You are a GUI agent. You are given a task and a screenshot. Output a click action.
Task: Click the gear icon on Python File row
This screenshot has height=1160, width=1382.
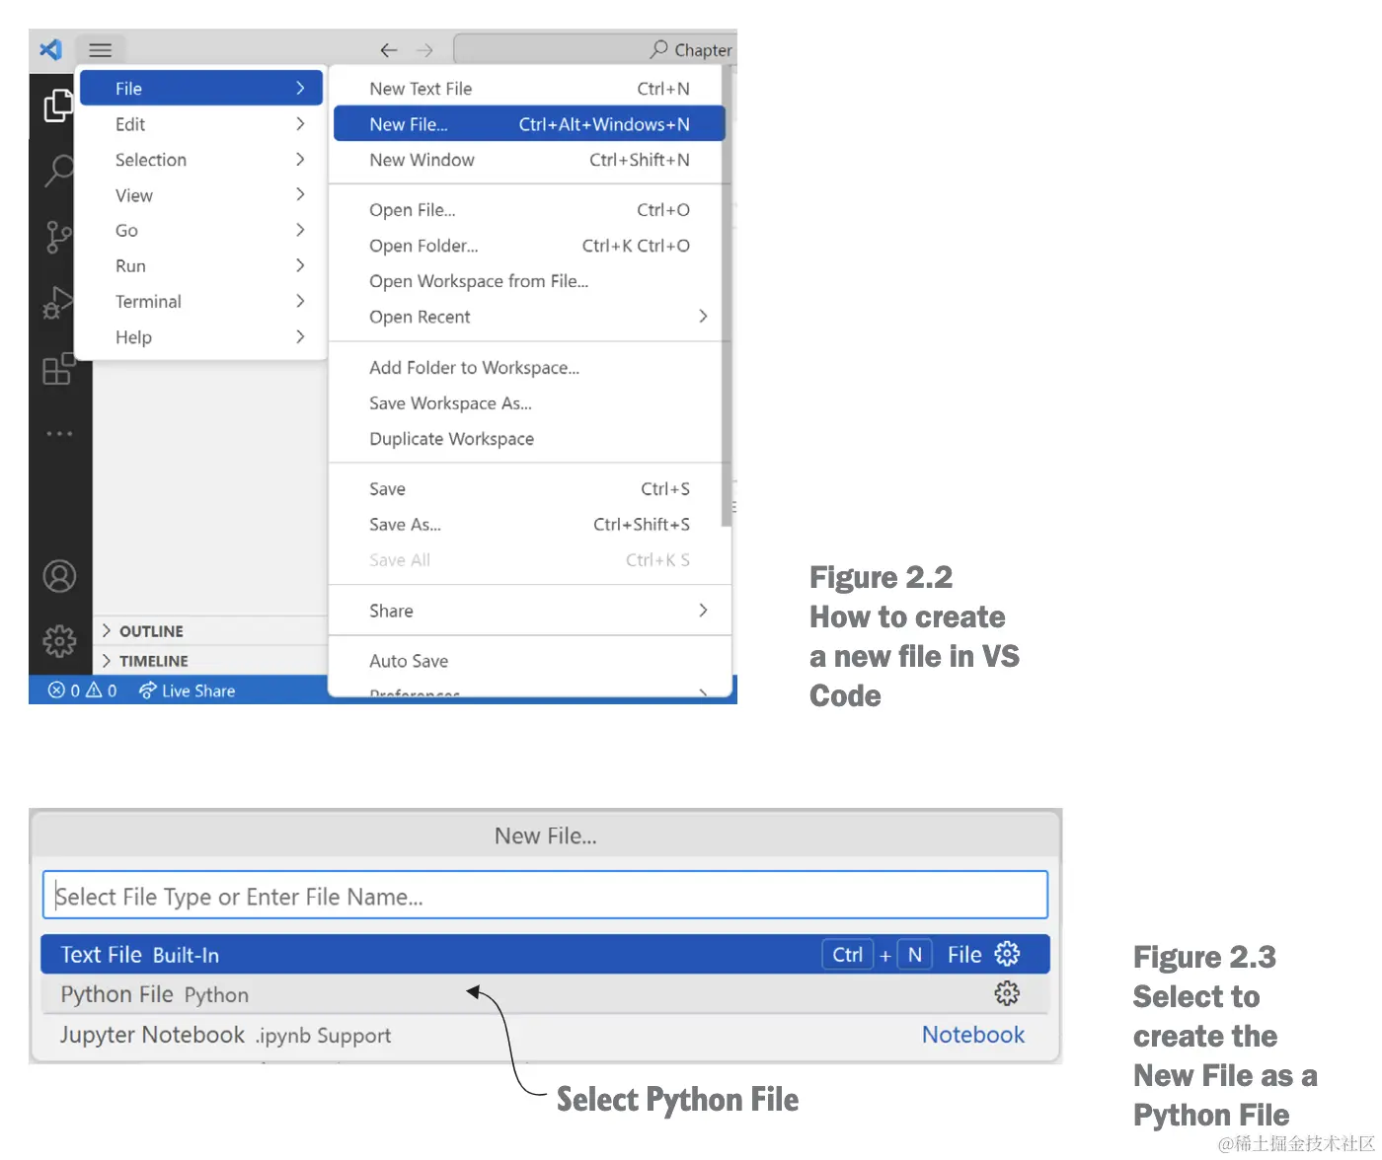coord(1007,993)
